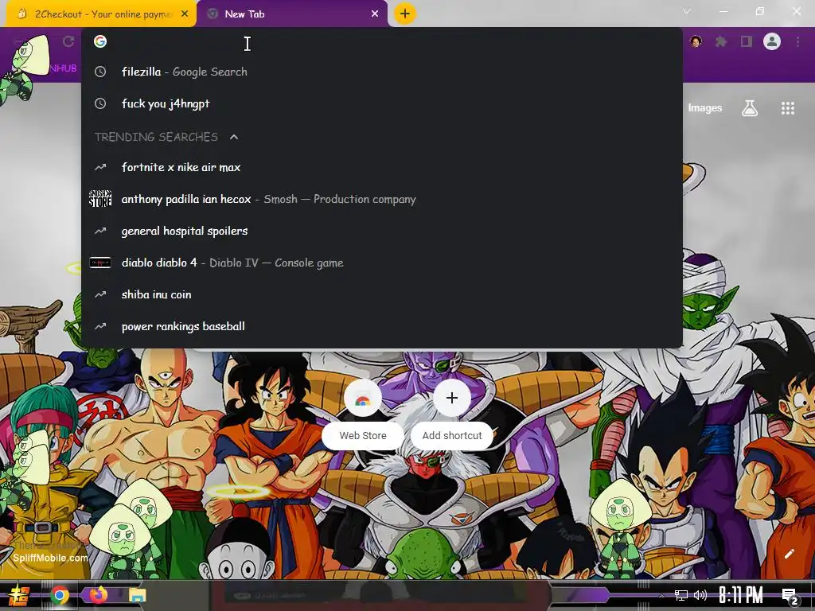
Task: Open the Images link
Action: 705,108
